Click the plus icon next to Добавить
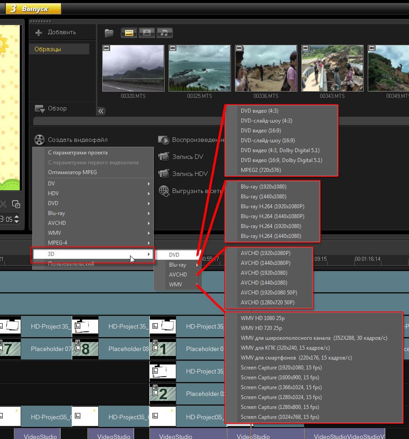409x439 pixels. point(39,32)
